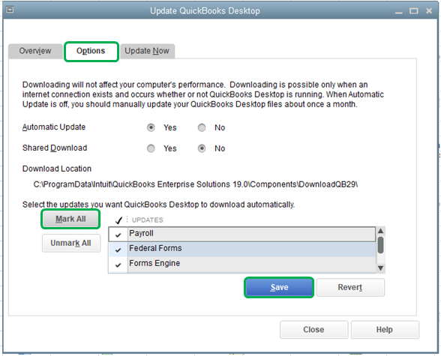Switch to the Overview tab

35,51
